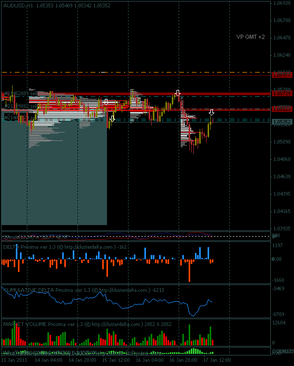The image size is (294, 366).
Task: Click the #21189882 sell order label
Action: pos(21,106)
